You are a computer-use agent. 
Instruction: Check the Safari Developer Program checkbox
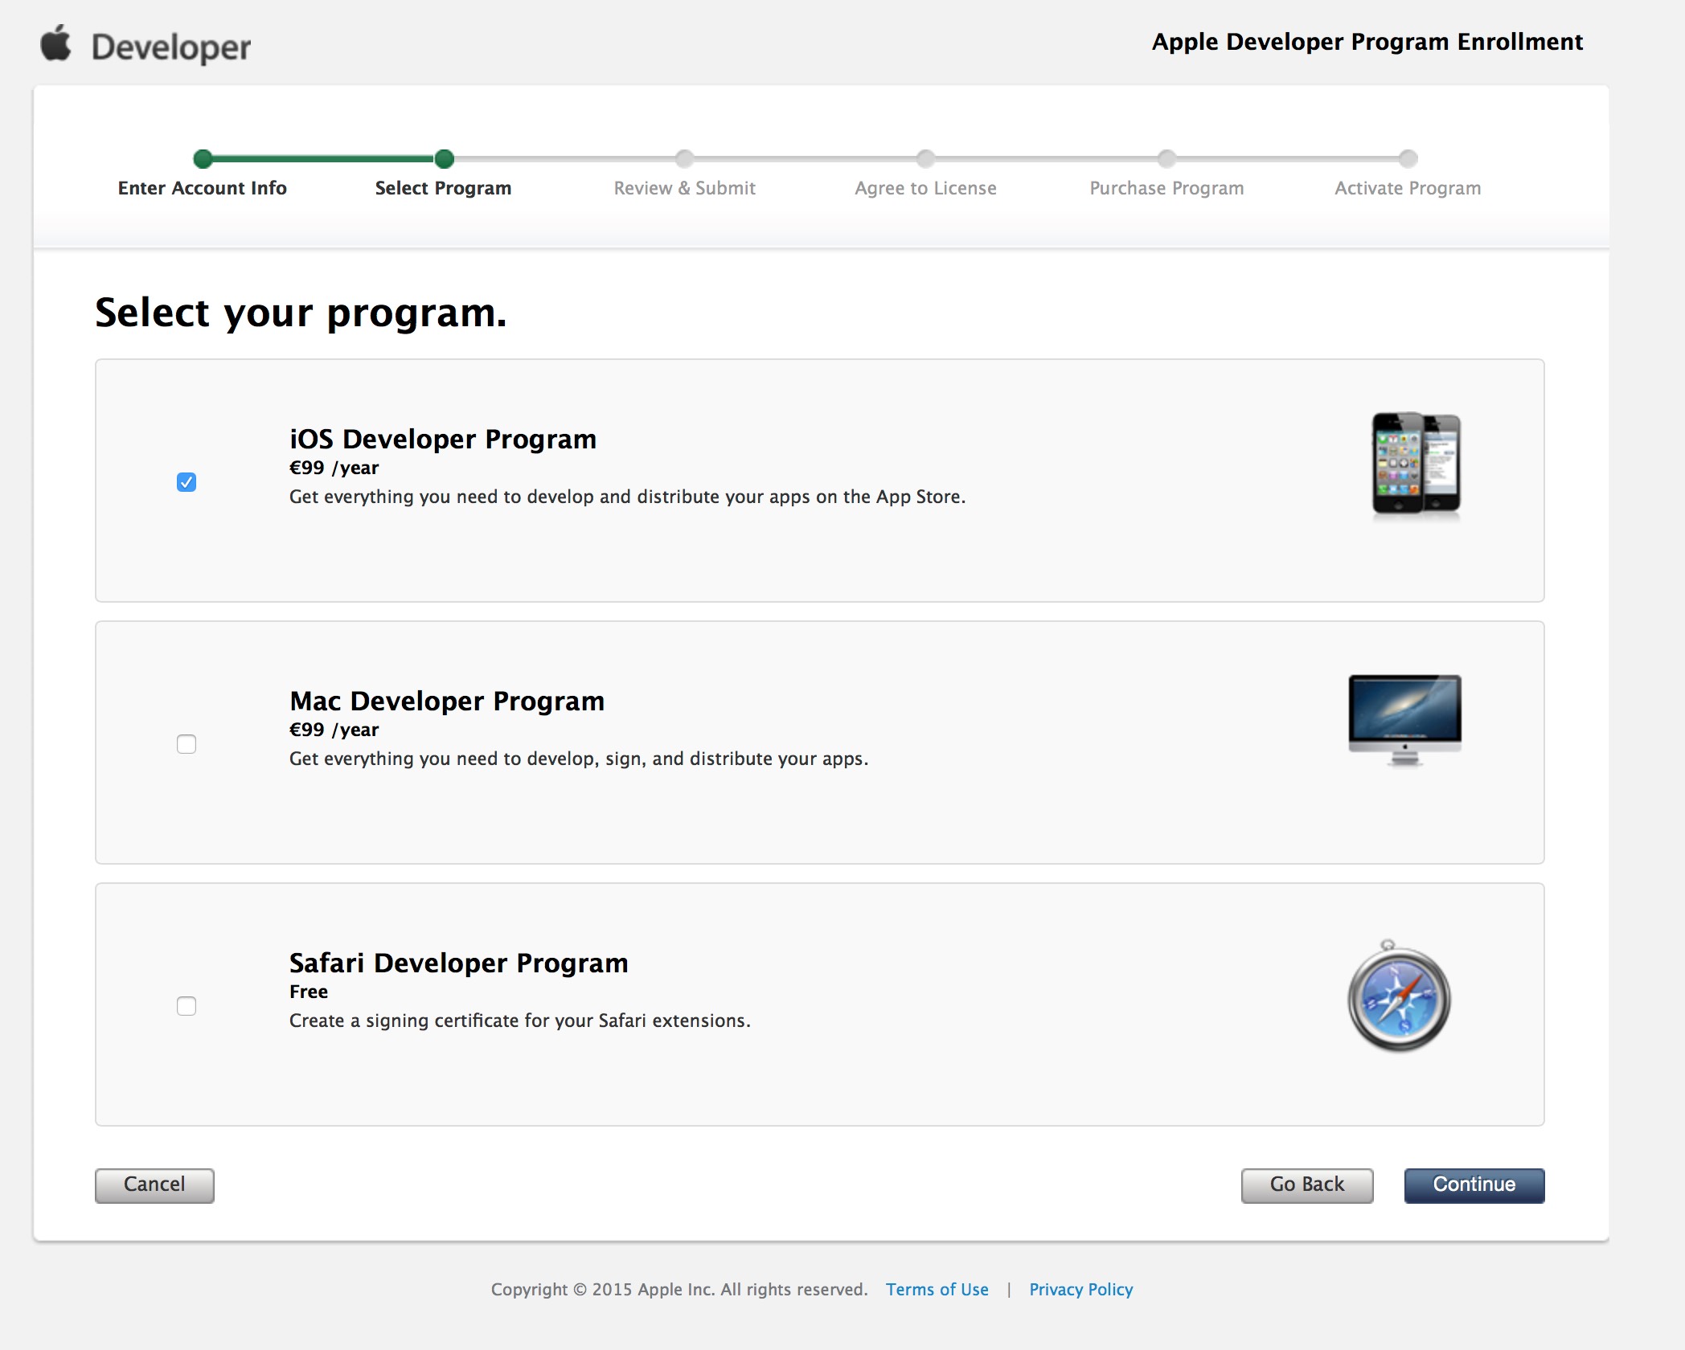[187, 1006]
